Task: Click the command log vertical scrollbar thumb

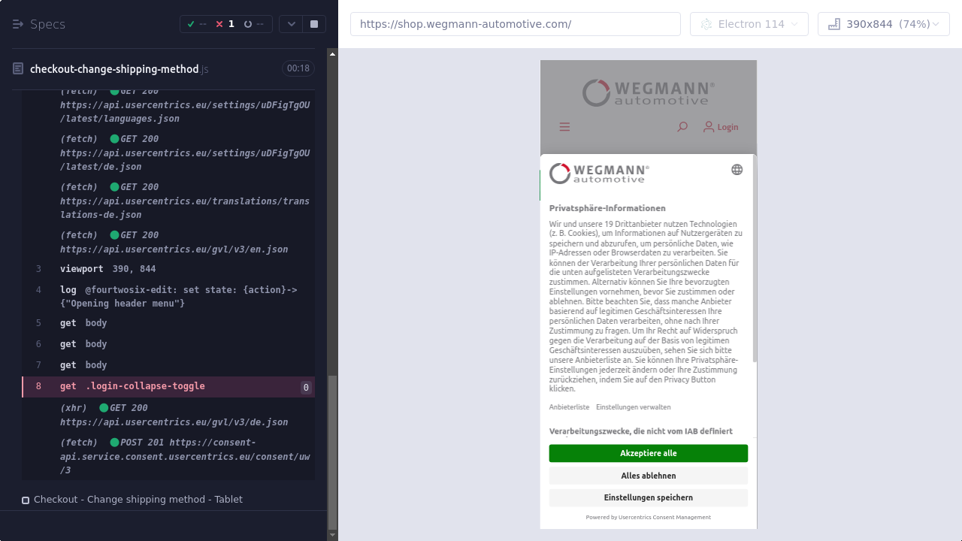Action: coord(333,451)
